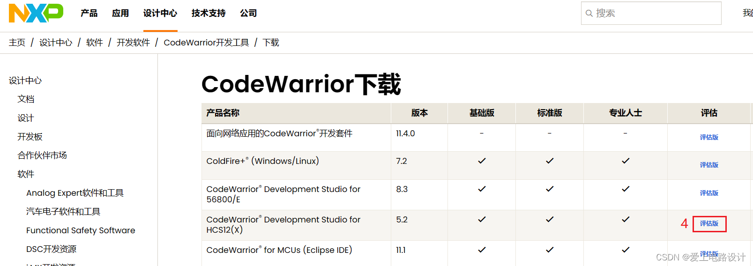Click 基础版 column header

(482, 113)
